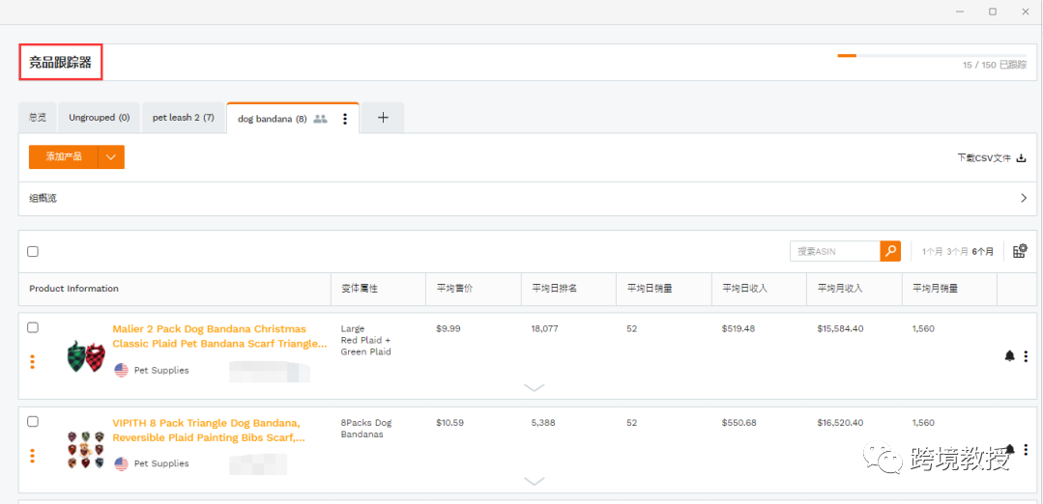Click the 18,077 rank value

[545, 328]
